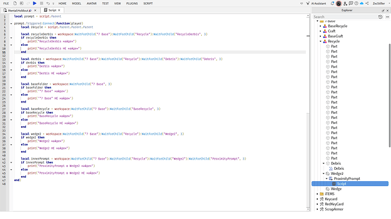Viewport: 391px width, 219px height.
Task: Fold the if block at line 7
Action: click(x=11, y=38)
